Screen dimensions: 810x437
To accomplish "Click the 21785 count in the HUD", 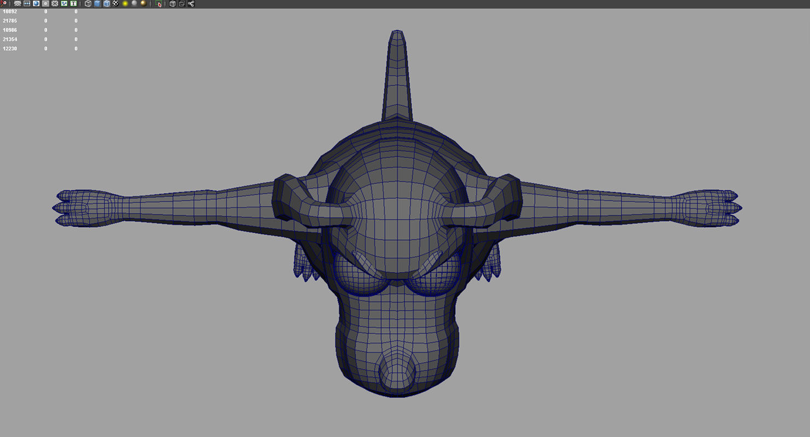I will pyautogui.click(x=10, y=21).
